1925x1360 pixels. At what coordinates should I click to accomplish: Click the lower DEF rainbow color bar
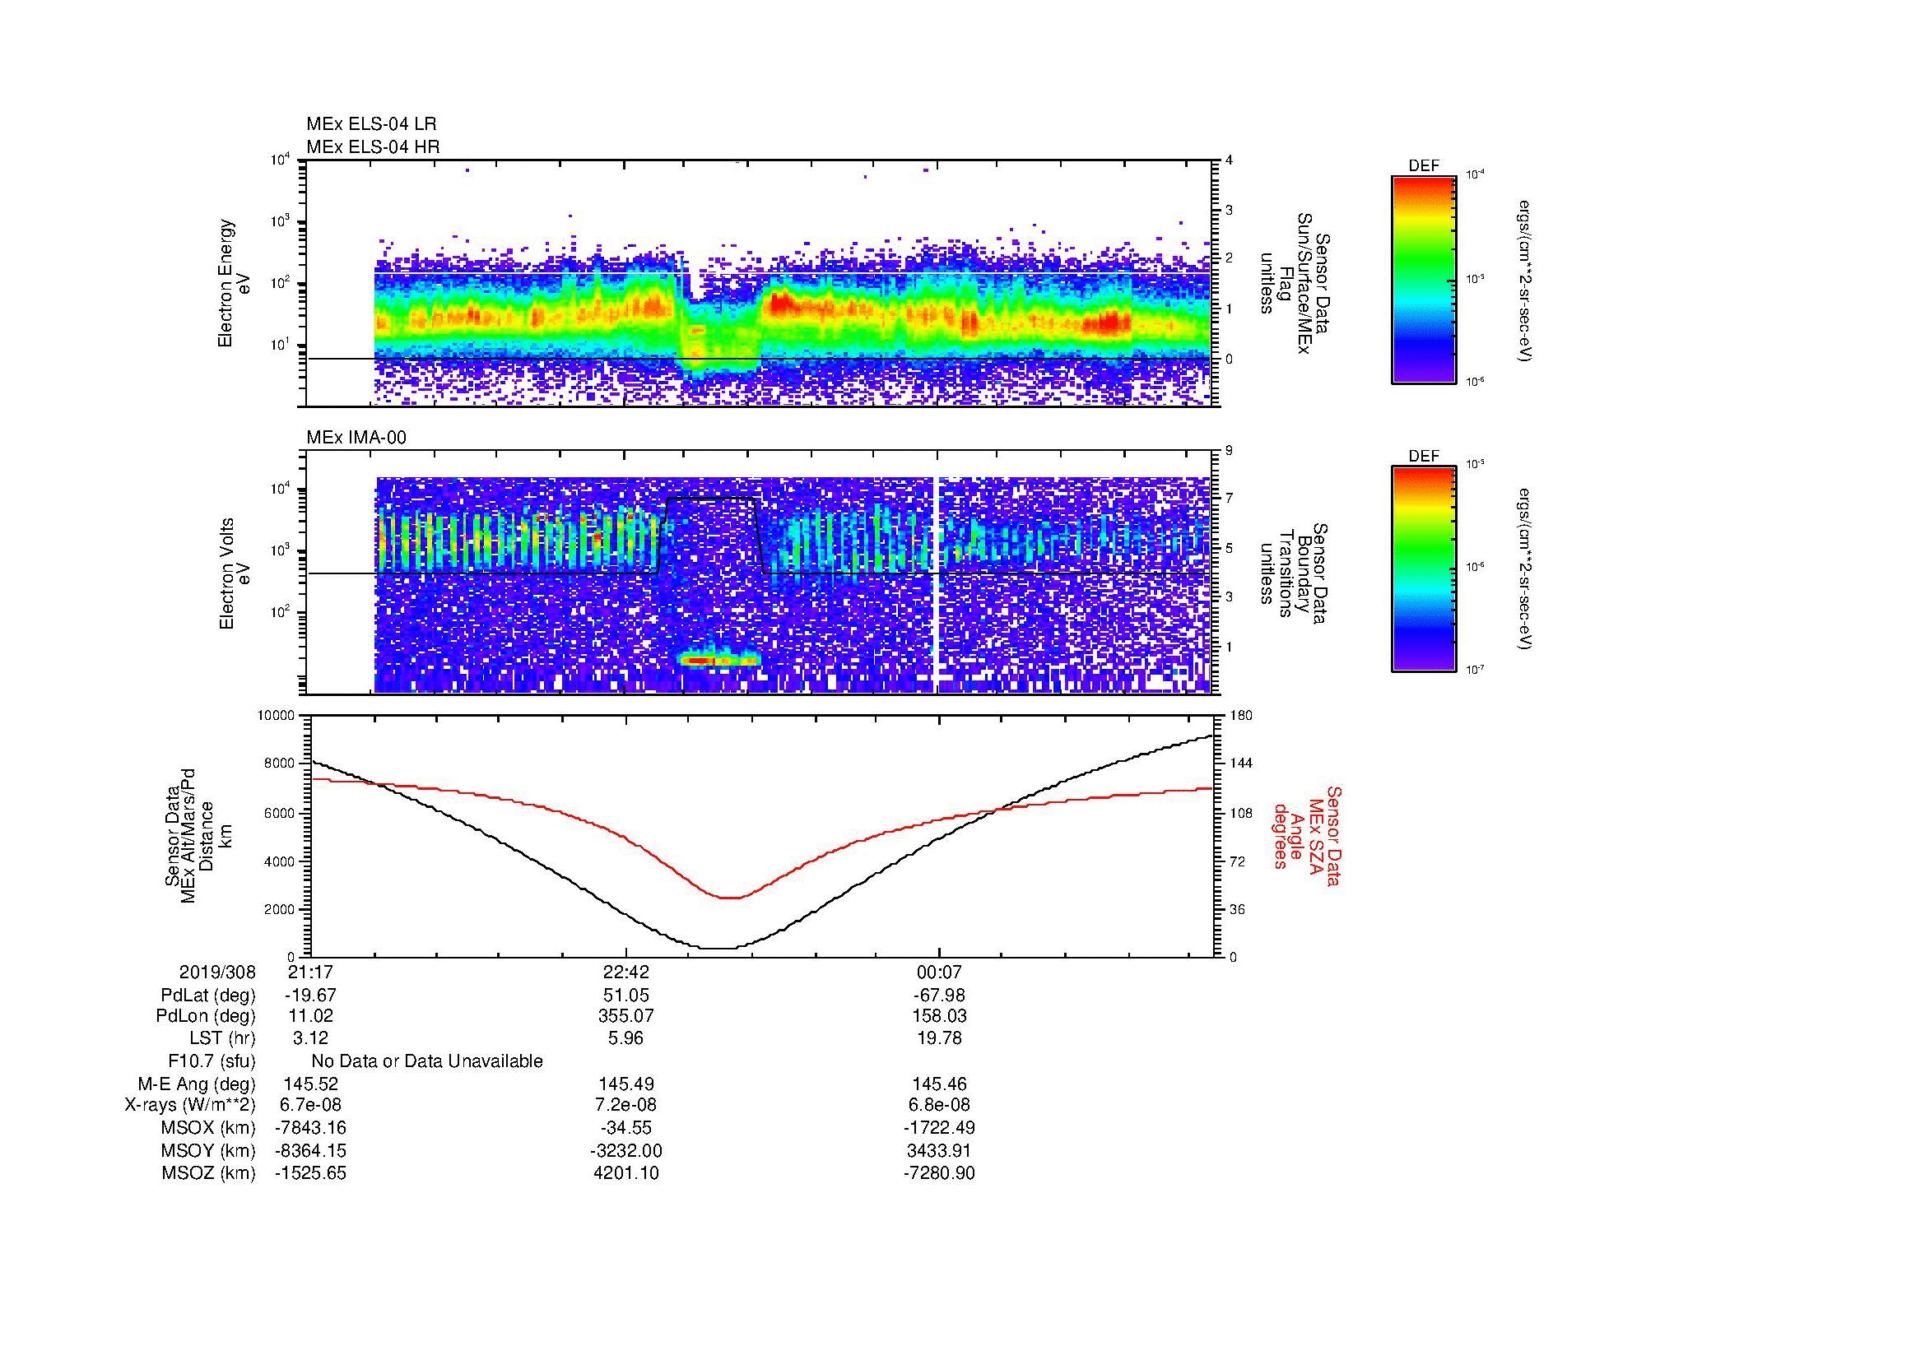tap(1424, 569)
